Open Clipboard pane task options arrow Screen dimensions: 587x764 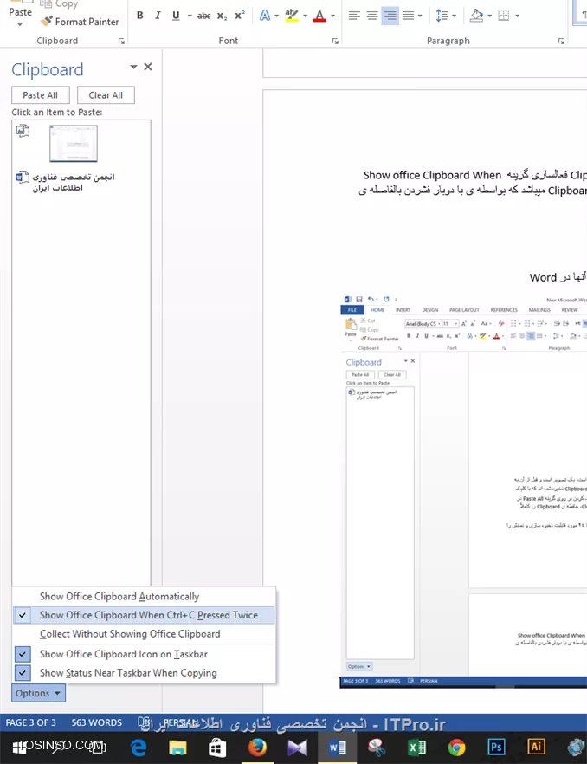coord(133,67)
